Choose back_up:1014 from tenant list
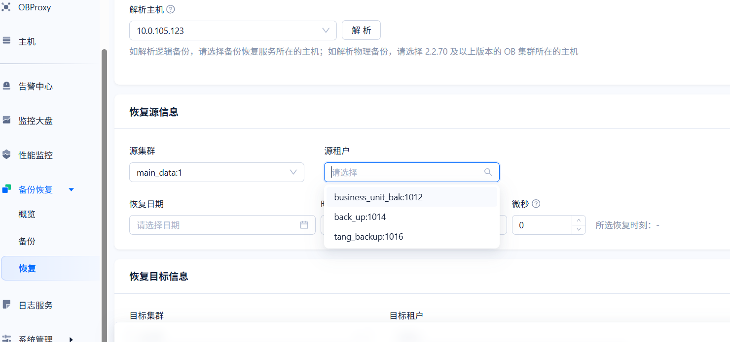Screen dimensions: 730x342 tap(360, 217)
